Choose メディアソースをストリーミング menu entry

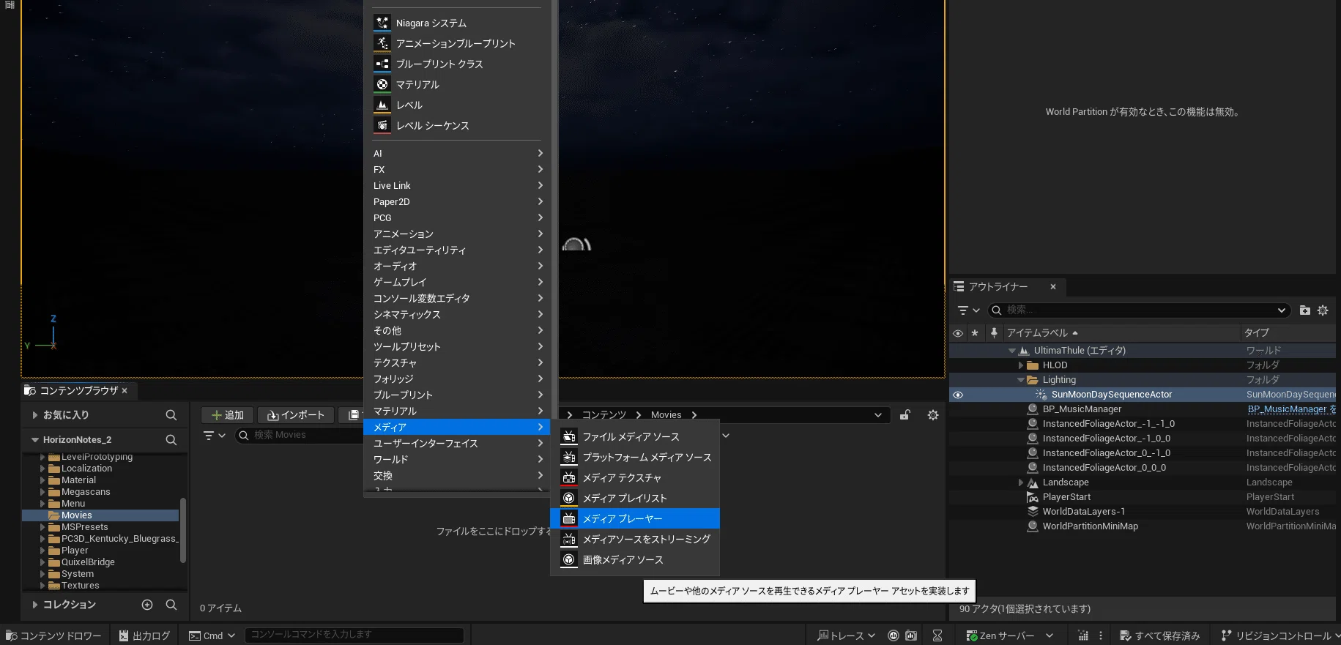pyautogui.click(x=635, y=539)
